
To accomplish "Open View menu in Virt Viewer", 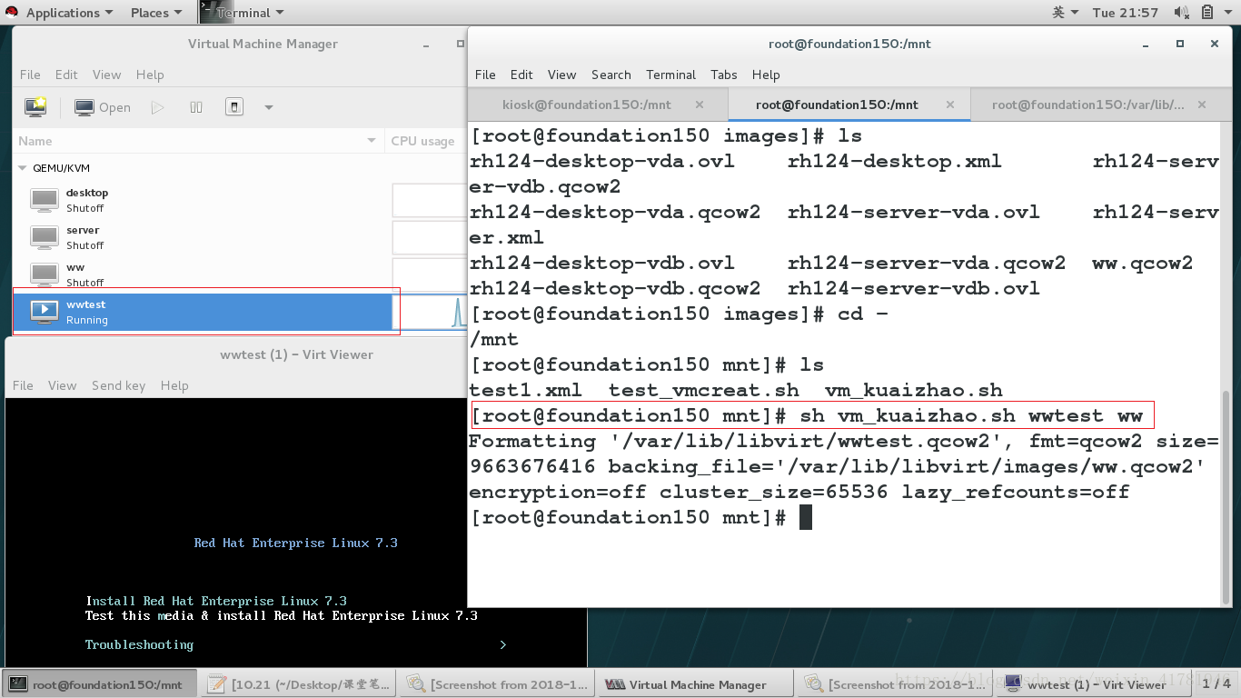I will (x=62, y=385).
